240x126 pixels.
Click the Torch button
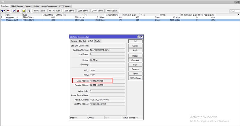click(135, 74)
